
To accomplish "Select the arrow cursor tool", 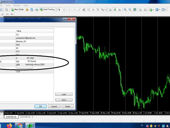I will [59, 10].
